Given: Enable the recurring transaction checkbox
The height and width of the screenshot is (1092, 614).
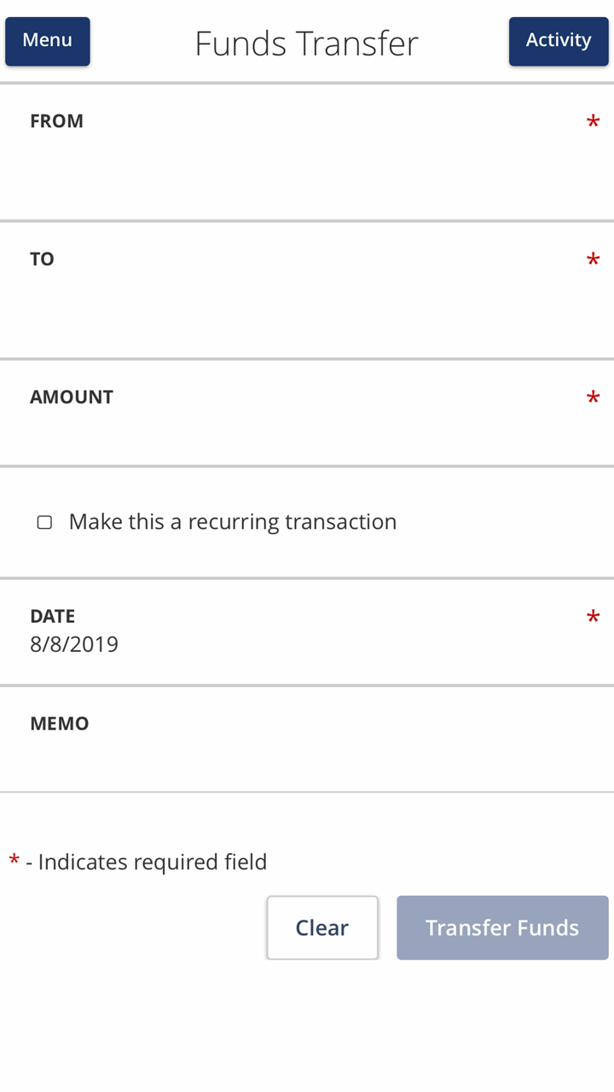Looking at the screenshot, I should click(x=44, y=522).
